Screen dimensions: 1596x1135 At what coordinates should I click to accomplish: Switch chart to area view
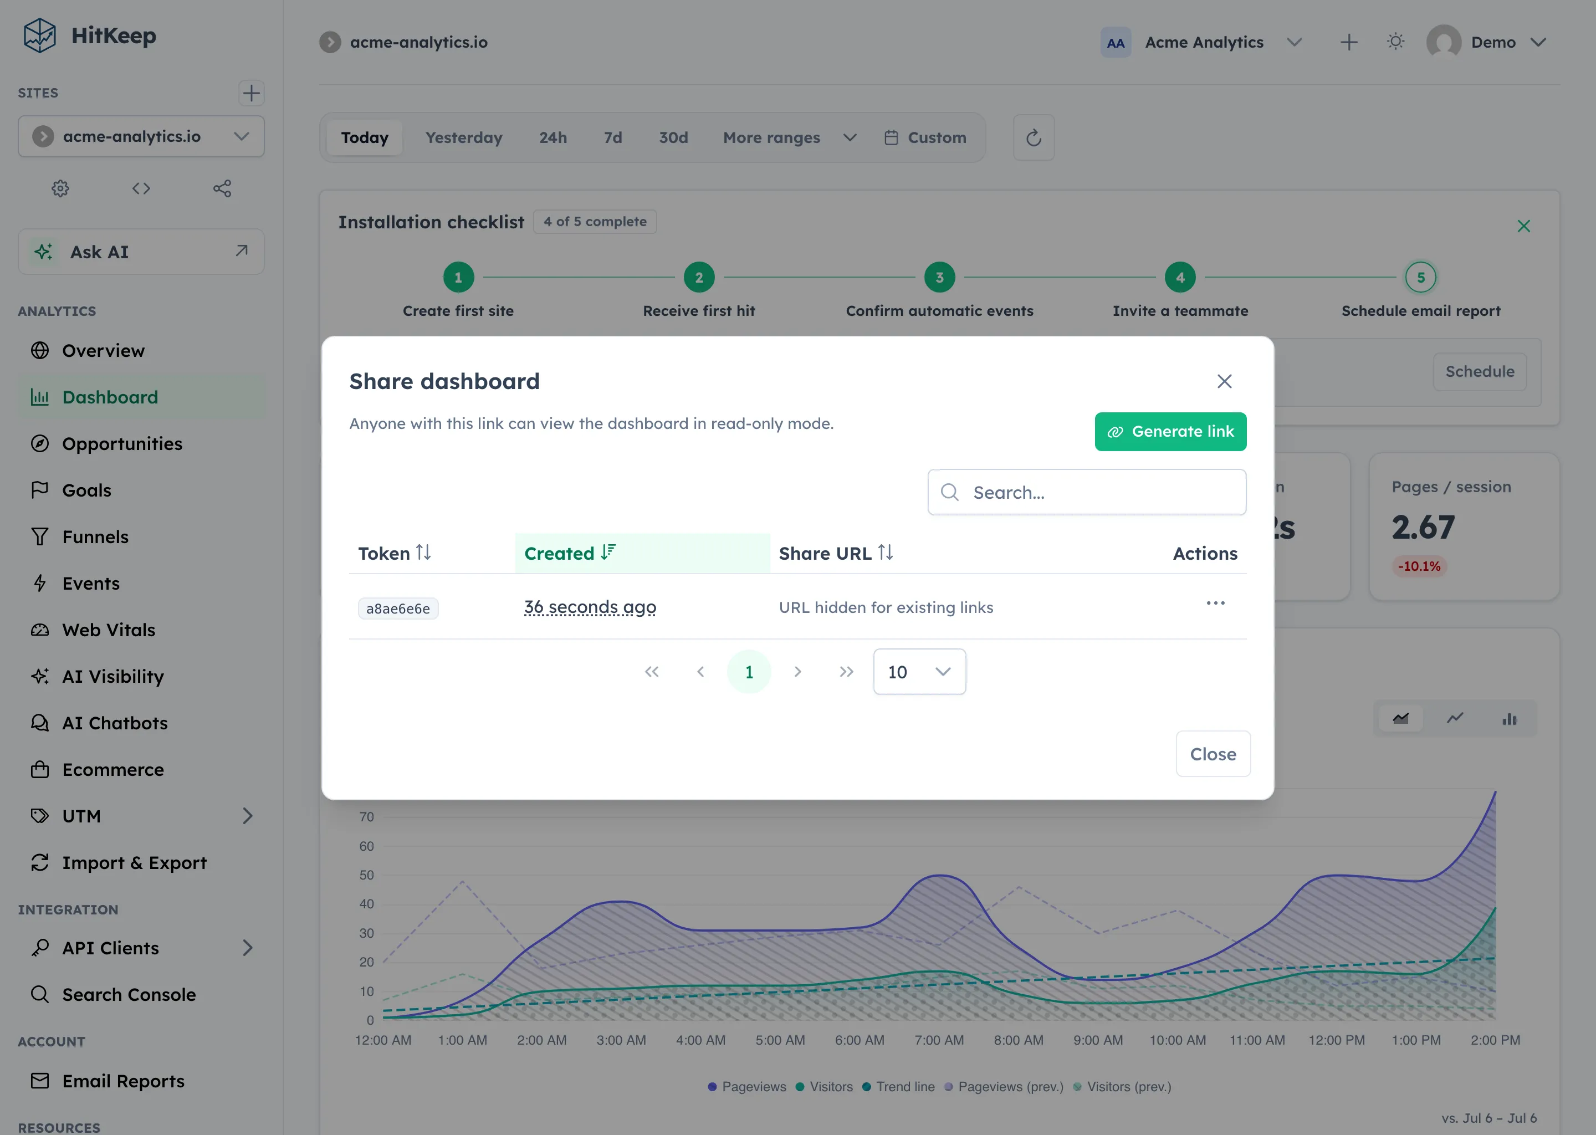point(1400,718)
